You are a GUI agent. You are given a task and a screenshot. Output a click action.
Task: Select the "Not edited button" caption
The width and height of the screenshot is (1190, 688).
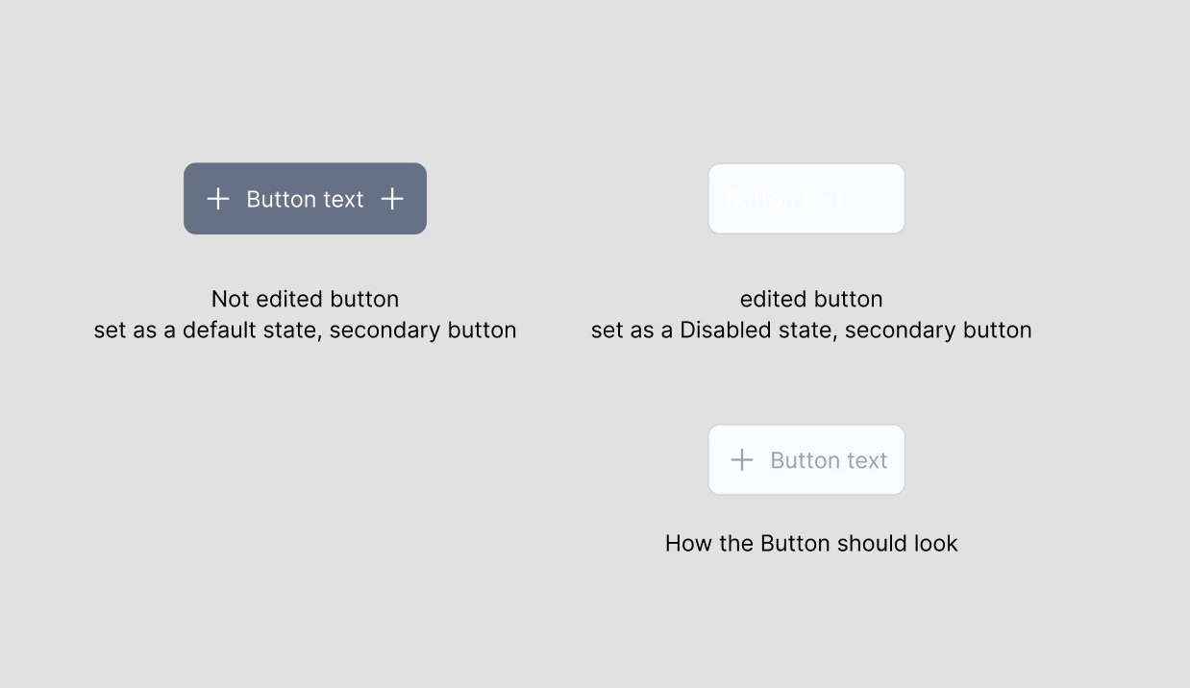tap(305, 299)
